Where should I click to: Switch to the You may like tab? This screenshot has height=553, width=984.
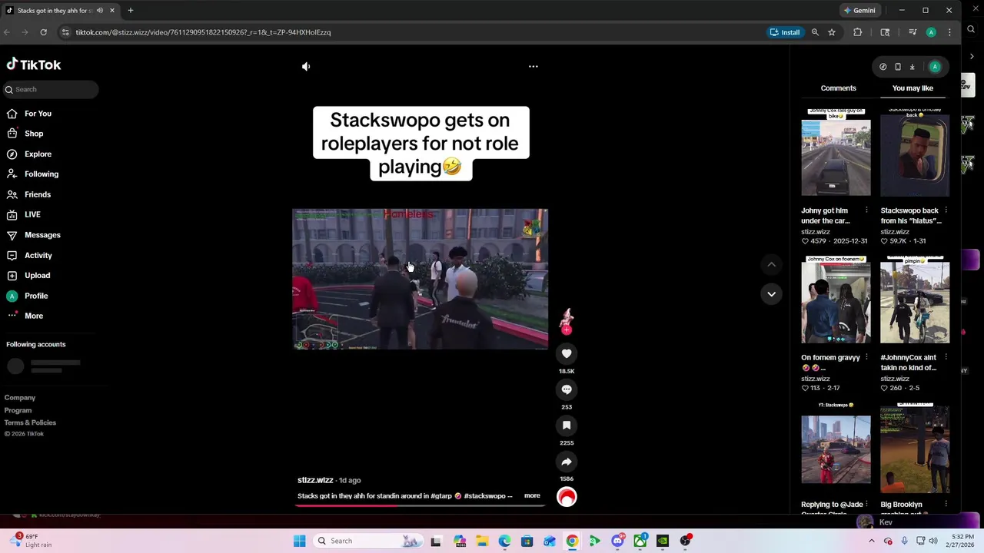(x=913, y=88)
